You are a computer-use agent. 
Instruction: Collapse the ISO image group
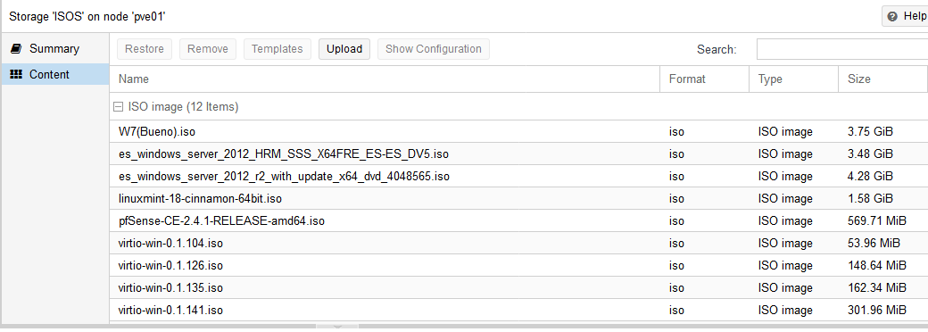pos(118,107)
